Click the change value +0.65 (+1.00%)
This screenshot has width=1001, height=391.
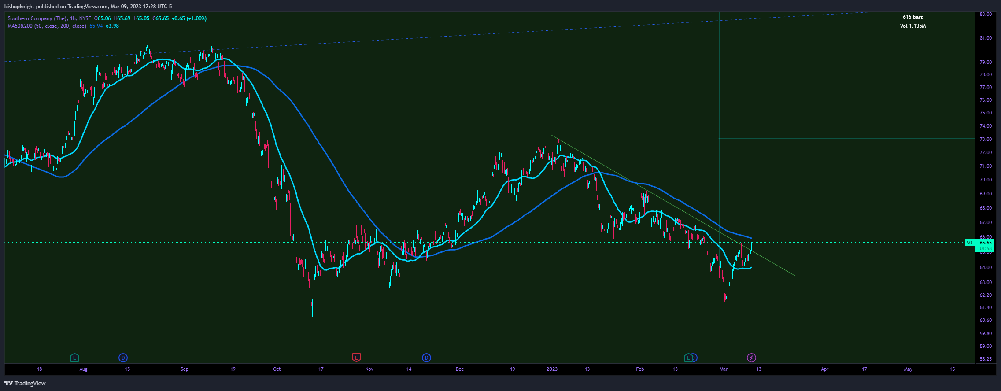[x=189, y=18]
